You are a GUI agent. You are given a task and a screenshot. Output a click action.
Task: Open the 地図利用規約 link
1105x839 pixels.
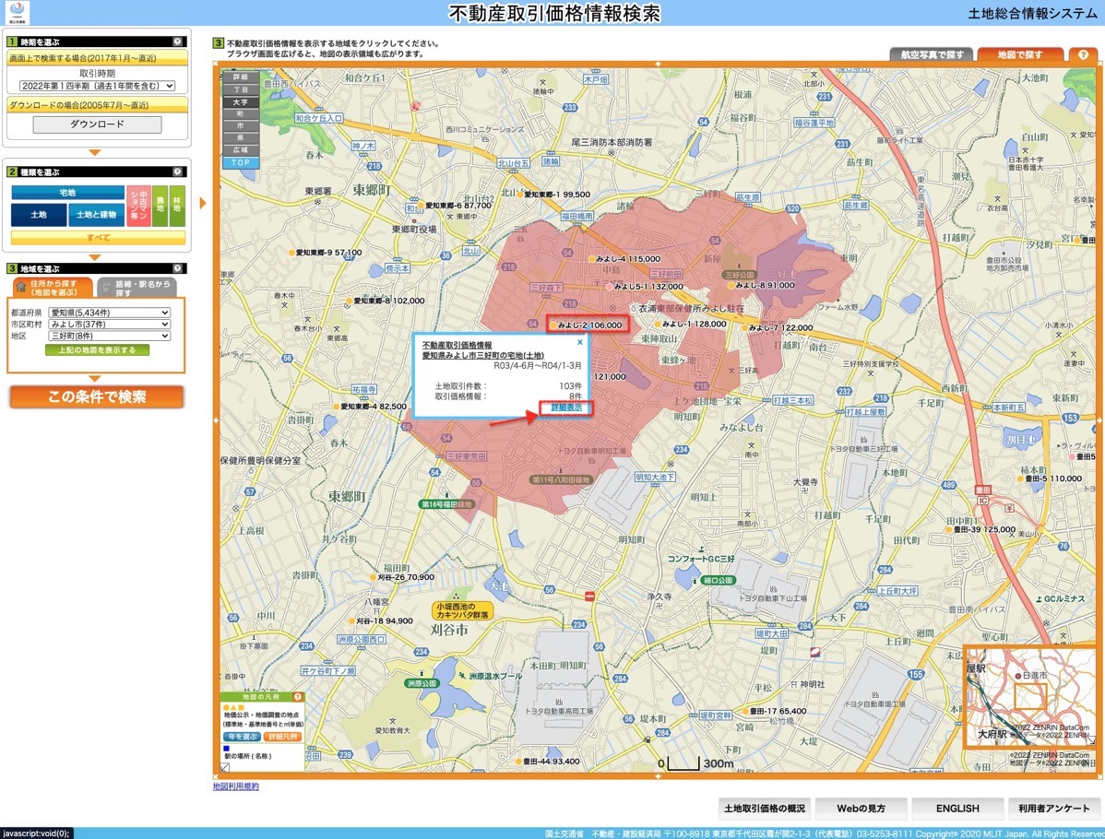click(x=236, y=786)
